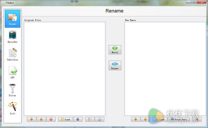Load files into Original Files list
The width and height of the screenshot is (208, 128).
click(65, 119)
